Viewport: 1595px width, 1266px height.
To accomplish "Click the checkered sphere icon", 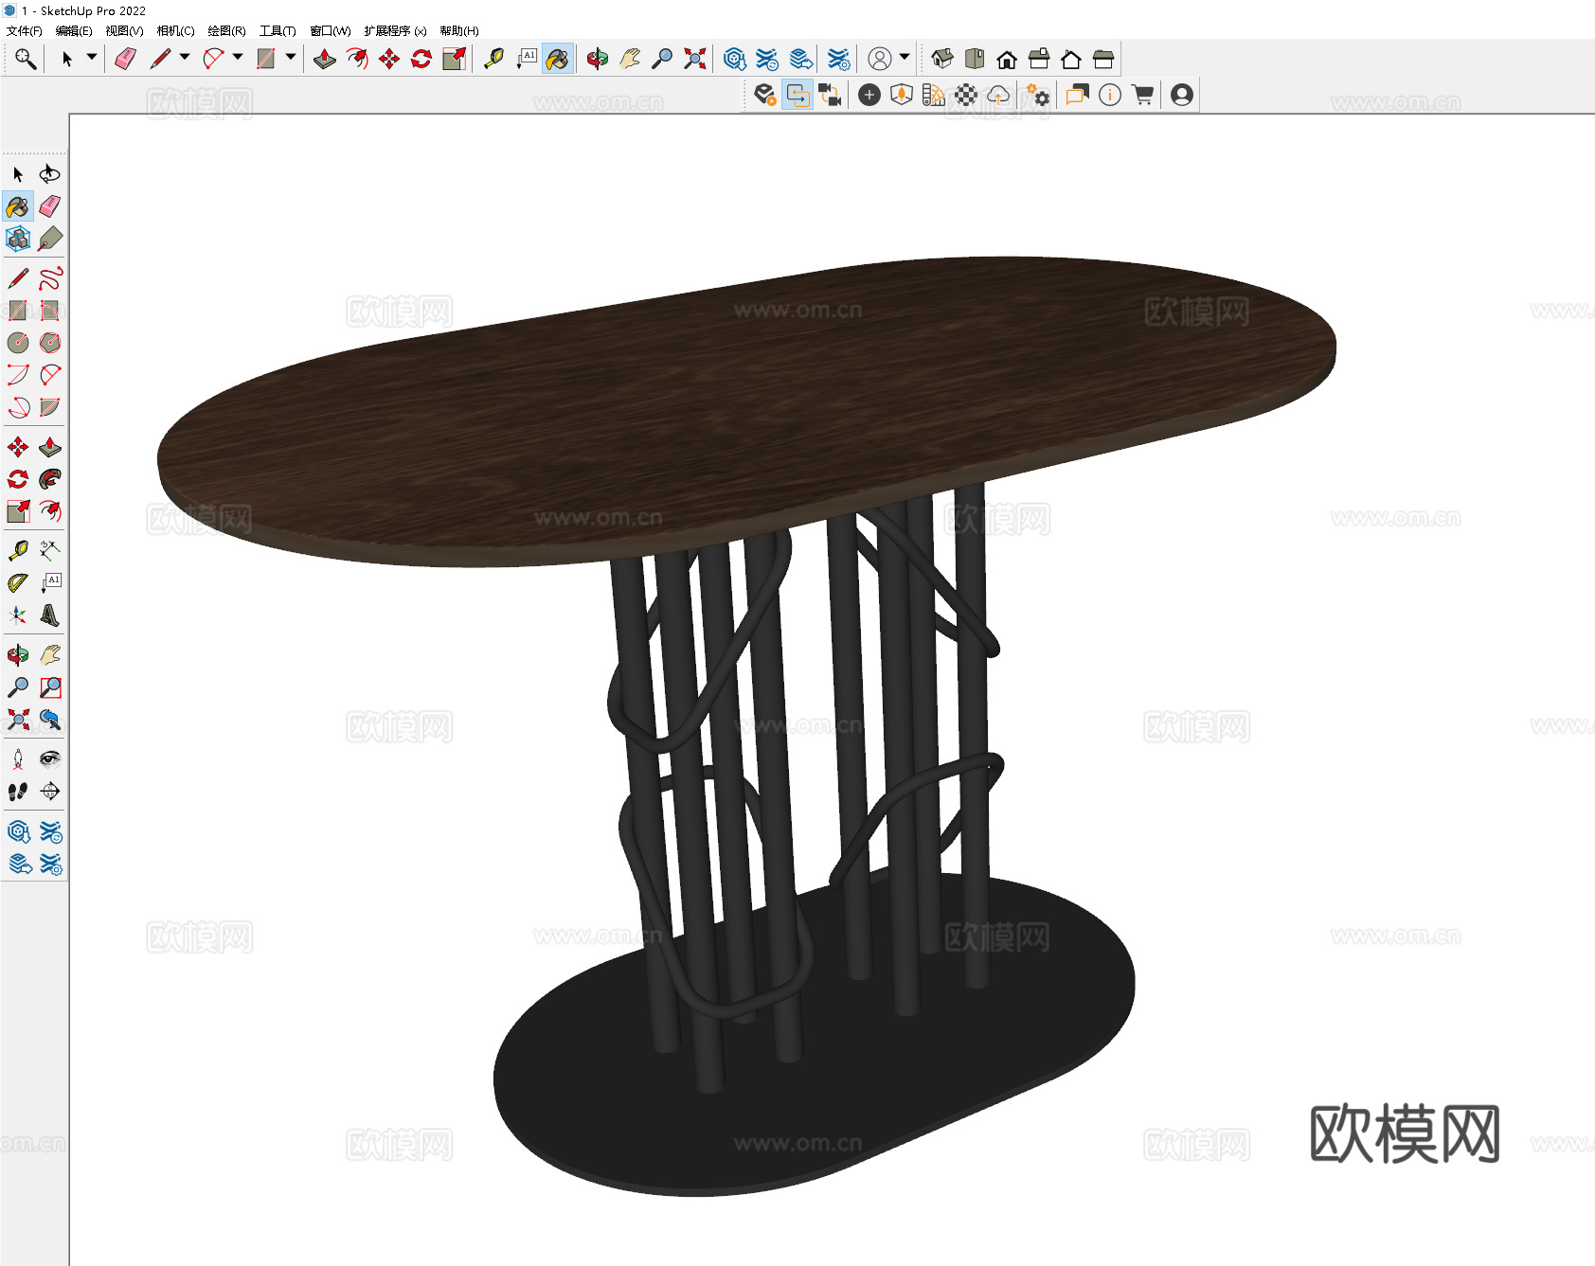I will [x=966, y=95].
